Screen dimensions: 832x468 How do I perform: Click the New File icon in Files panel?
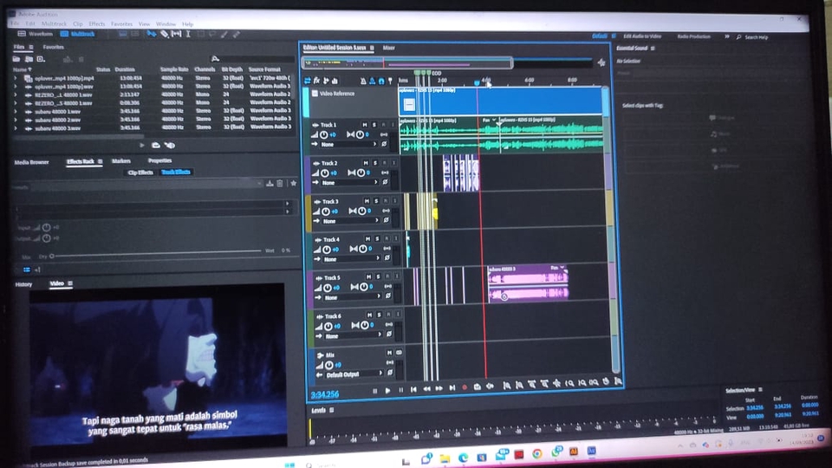(41, 60)
